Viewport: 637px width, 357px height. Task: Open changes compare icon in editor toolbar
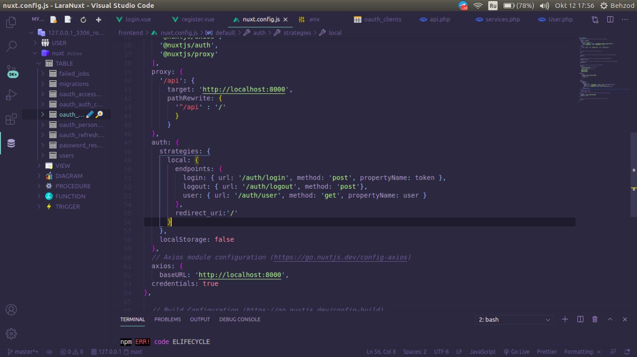click(595, 19)
